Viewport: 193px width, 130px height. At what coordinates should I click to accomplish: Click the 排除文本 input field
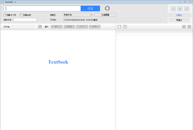(x=25, y=20)
